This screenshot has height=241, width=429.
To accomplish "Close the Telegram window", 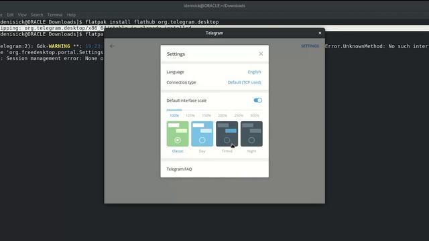I will [x=320, y=33].
